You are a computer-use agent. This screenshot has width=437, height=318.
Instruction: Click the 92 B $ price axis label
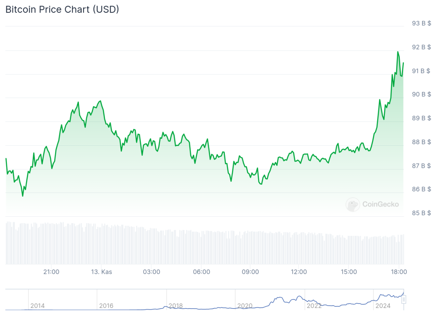click(x=421, y=47)
